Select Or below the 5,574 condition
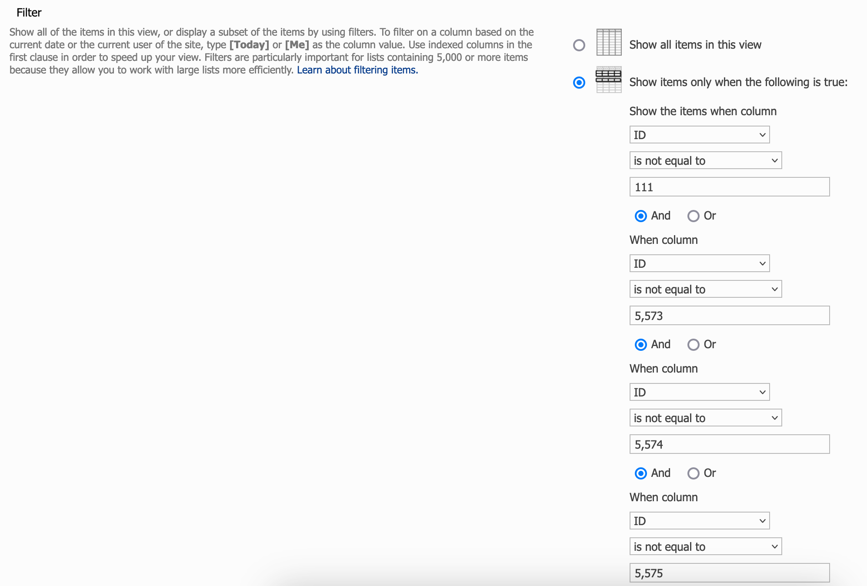This screenshot has height=586, width=867. (693, 473)
